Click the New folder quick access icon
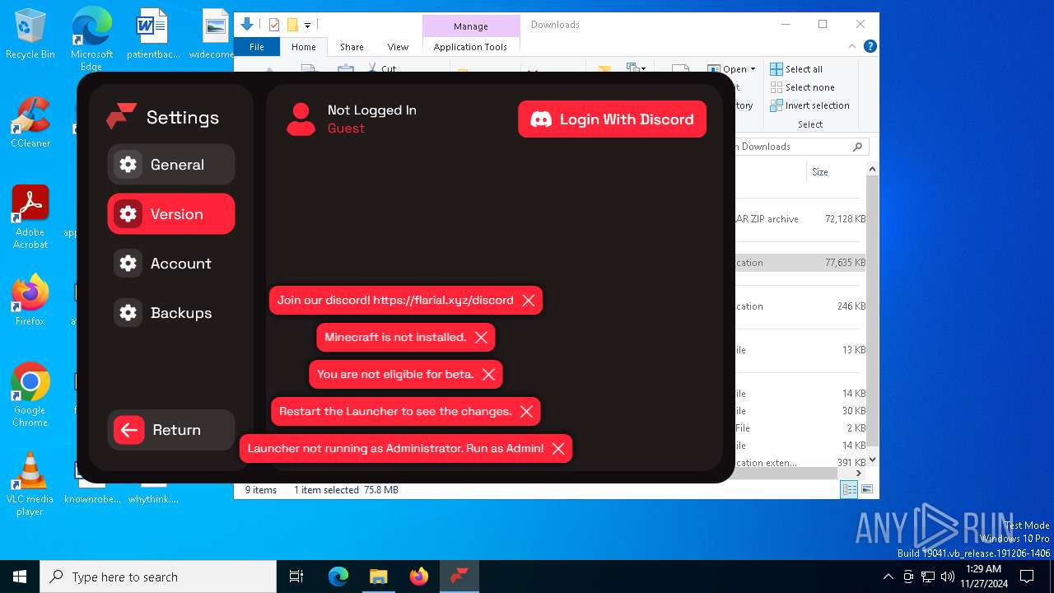 (x=292, y=25)
